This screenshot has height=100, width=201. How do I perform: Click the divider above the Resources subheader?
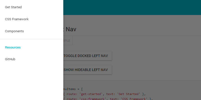(x=32, y=39)
